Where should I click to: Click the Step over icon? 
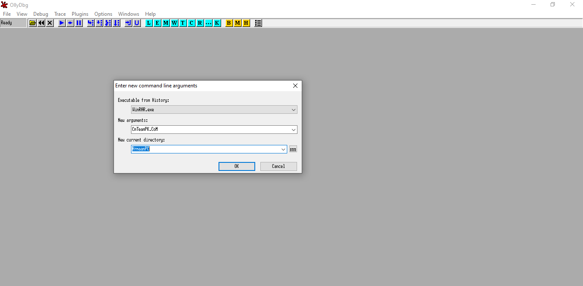click(99, 23)
